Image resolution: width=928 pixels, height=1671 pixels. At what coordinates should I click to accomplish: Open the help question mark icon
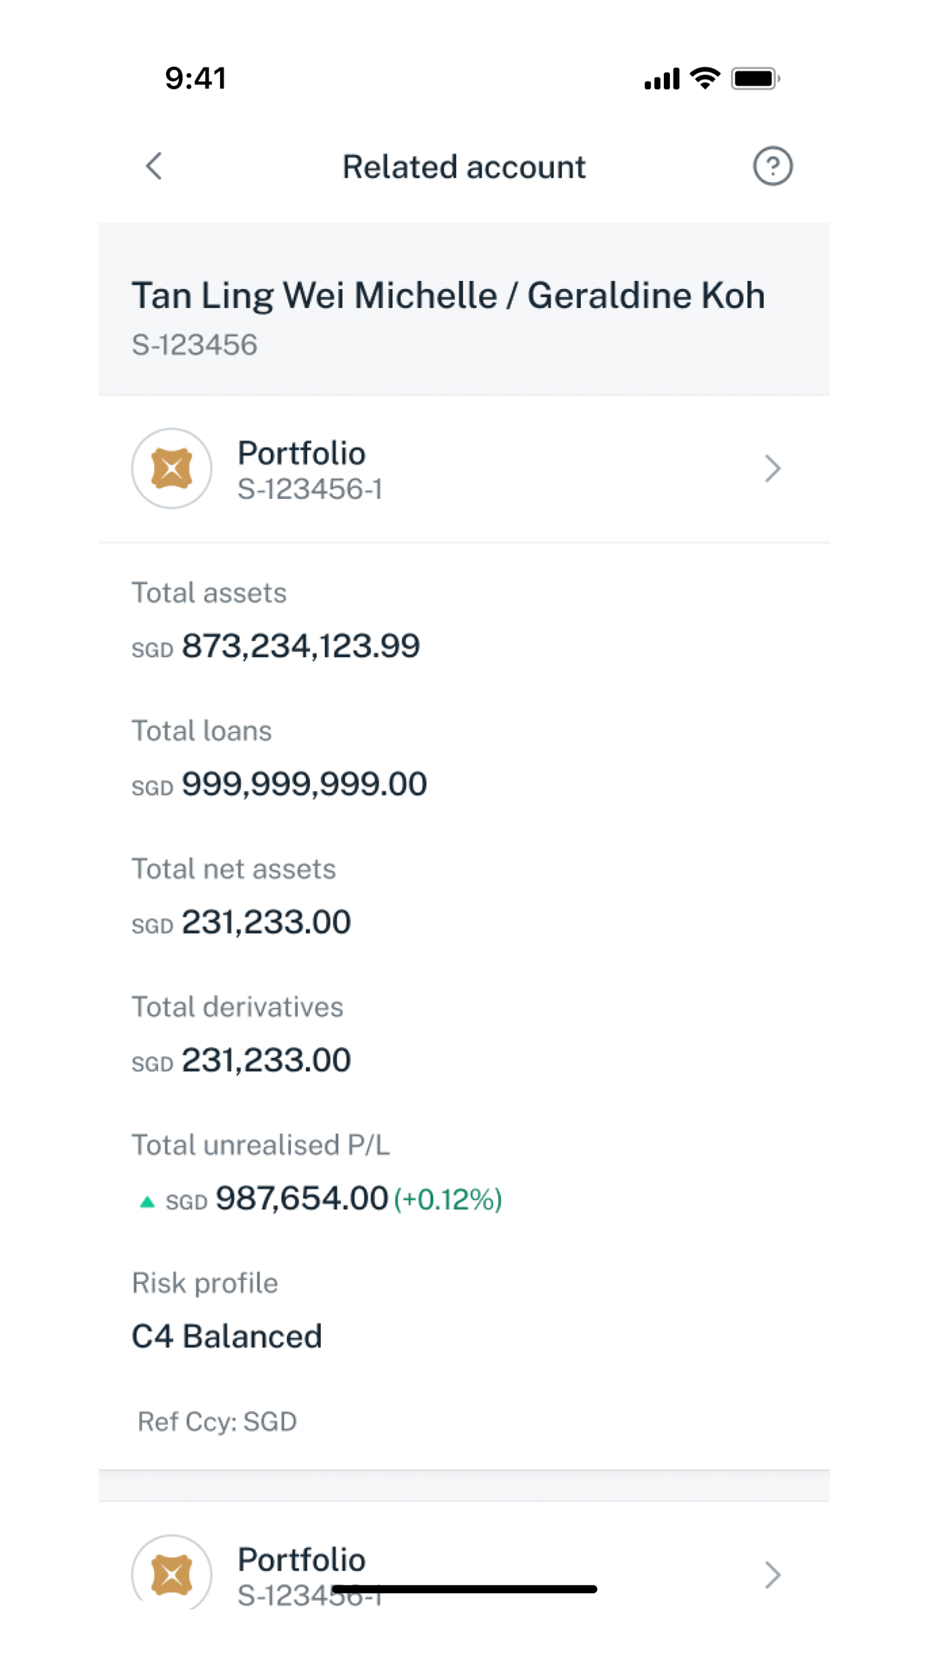tap(772, 166)
